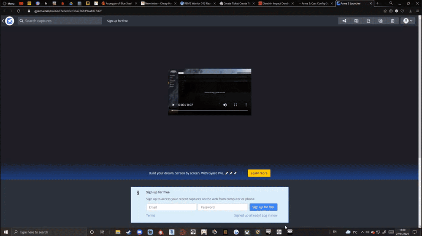Show hidden system tray icons
Screen dimensions: 422x236
(x=362, y=232)
